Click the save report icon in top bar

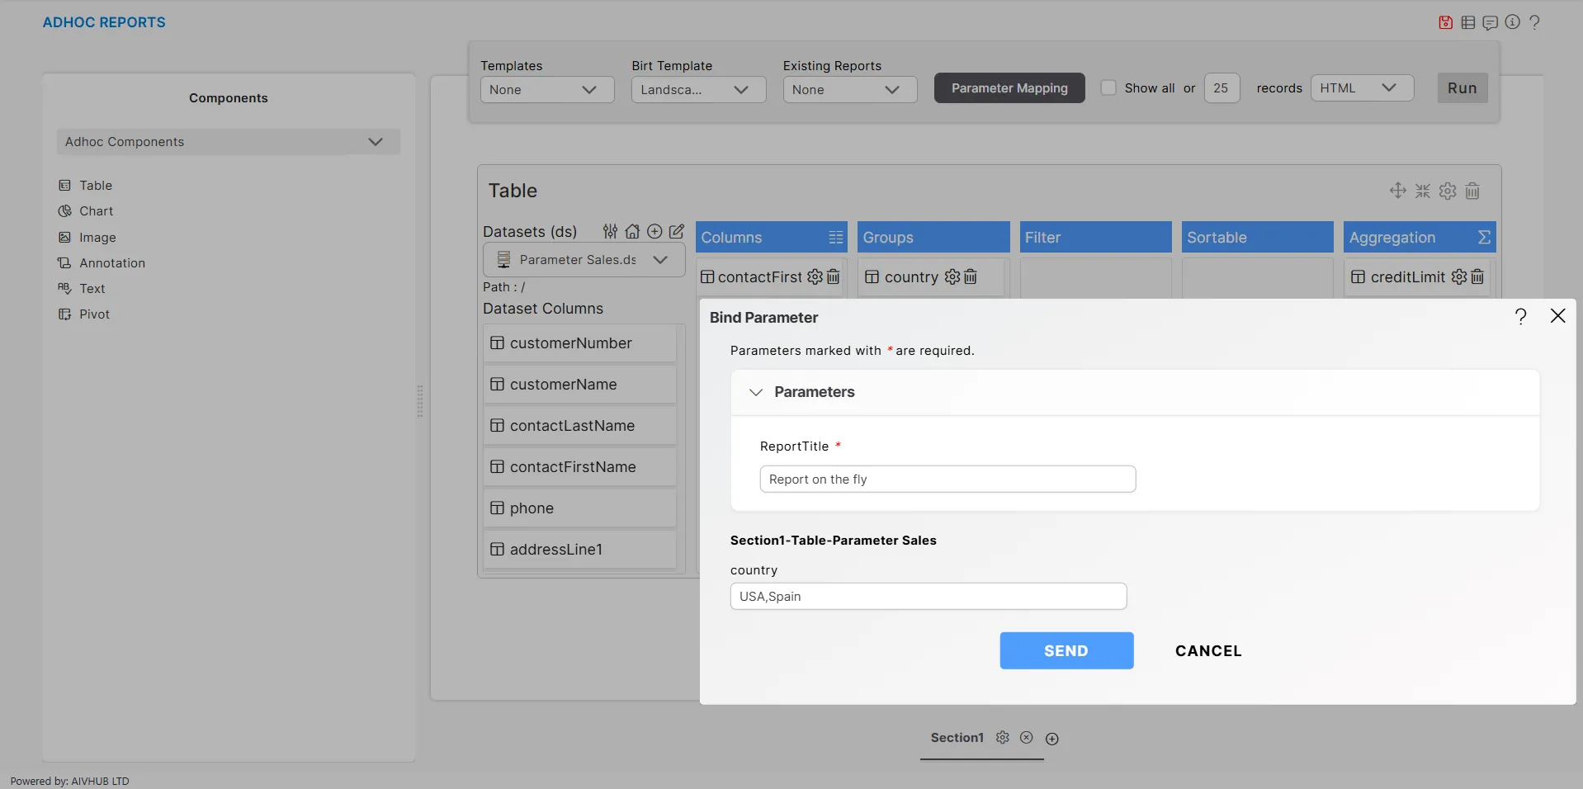pos(1445,22)
